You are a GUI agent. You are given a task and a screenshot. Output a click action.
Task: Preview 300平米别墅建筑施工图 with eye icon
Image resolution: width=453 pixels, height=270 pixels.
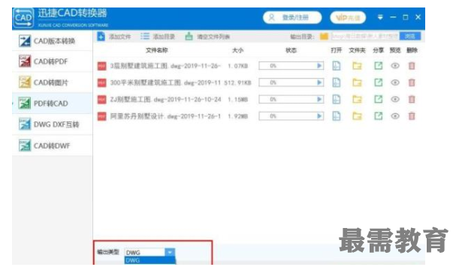coord(395,82)
